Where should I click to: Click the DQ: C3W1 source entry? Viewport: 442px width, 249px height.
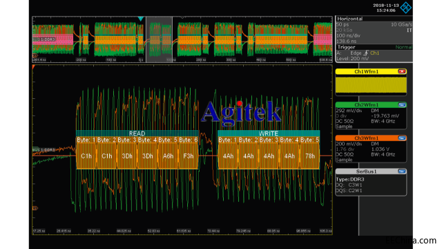(x=349, y=185)
